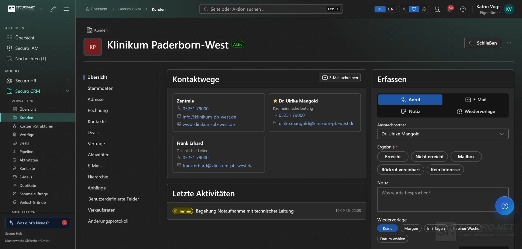This screenshot has width=522, height=249.
Task: Click the Schließen button
Action: [x=482, y=43]
